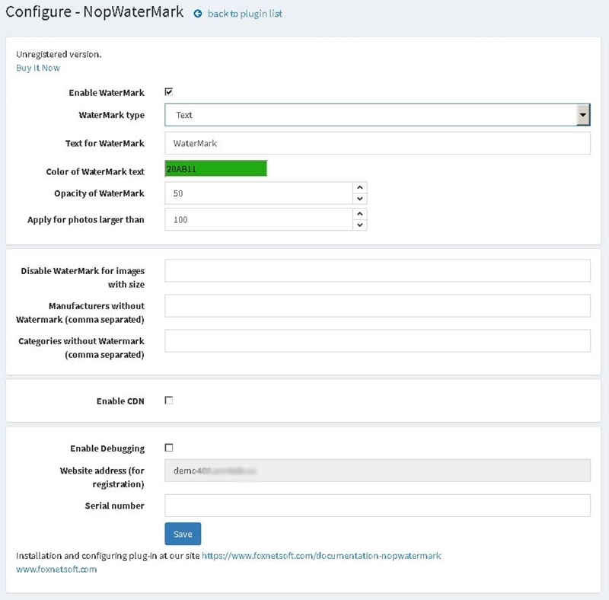Click the 'Enable CDN' label
The height and width of the screenshot is (600, 609).
tap(120, 401)
